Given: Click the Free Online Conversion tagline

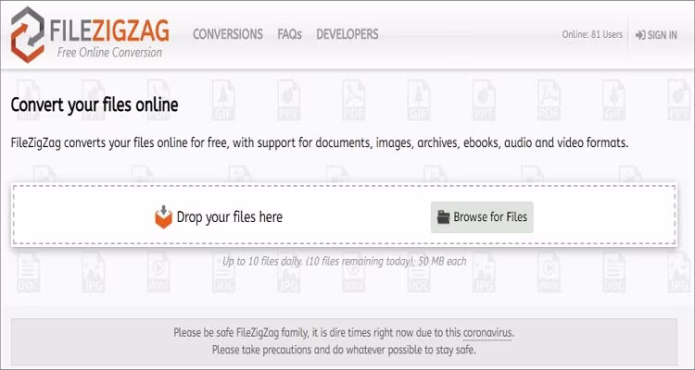Looking at the screenshot, I should click(x=109, y=53).
